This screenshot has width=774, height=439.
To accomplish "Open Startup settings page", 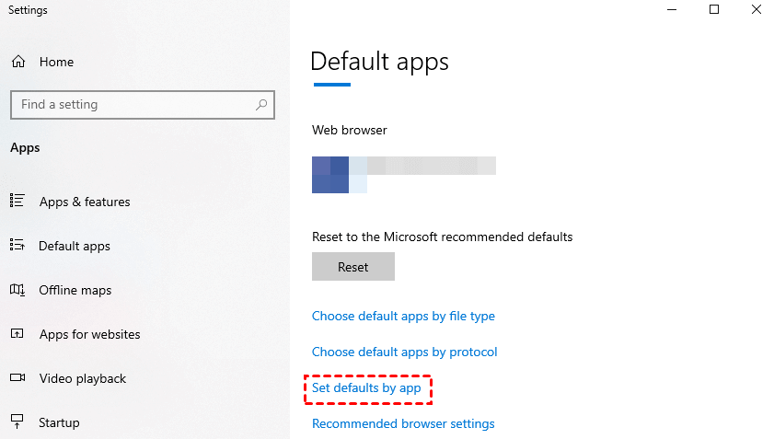I will pyautogui.click(x=59, y=422).
